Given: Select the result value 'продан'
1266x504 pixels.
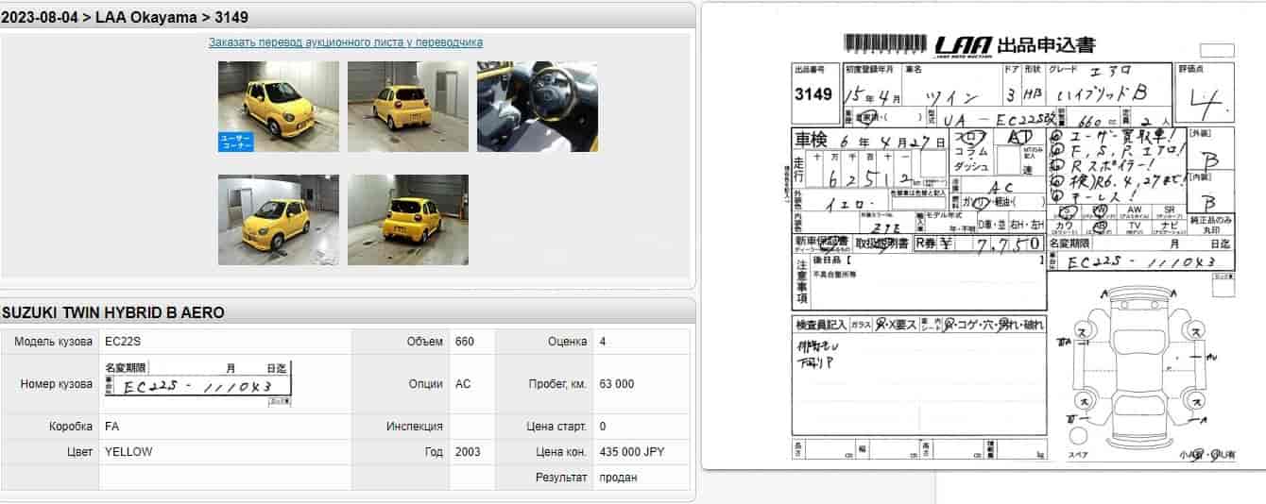Looking at the screenshot, I should point(619,478).
